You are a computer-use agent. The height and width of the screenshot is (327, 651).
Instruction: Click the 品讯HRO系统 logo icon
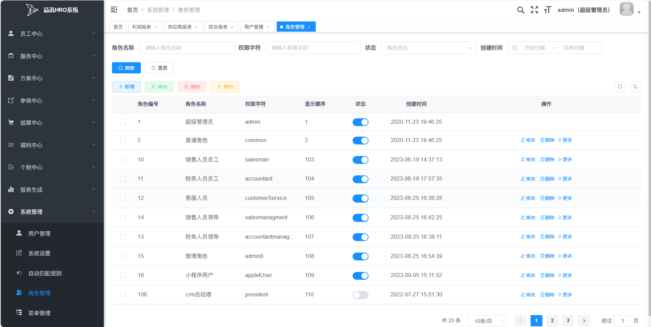[x=32, y=10]
